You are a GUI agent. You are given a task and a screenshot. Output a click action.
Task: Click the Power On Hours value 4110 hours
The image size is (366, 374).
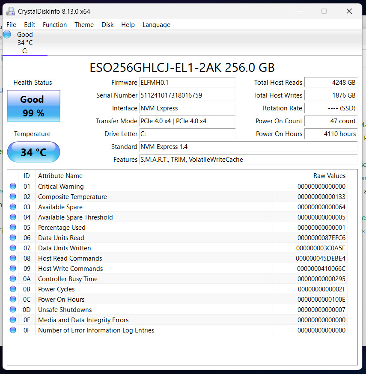tap(331, 134)
